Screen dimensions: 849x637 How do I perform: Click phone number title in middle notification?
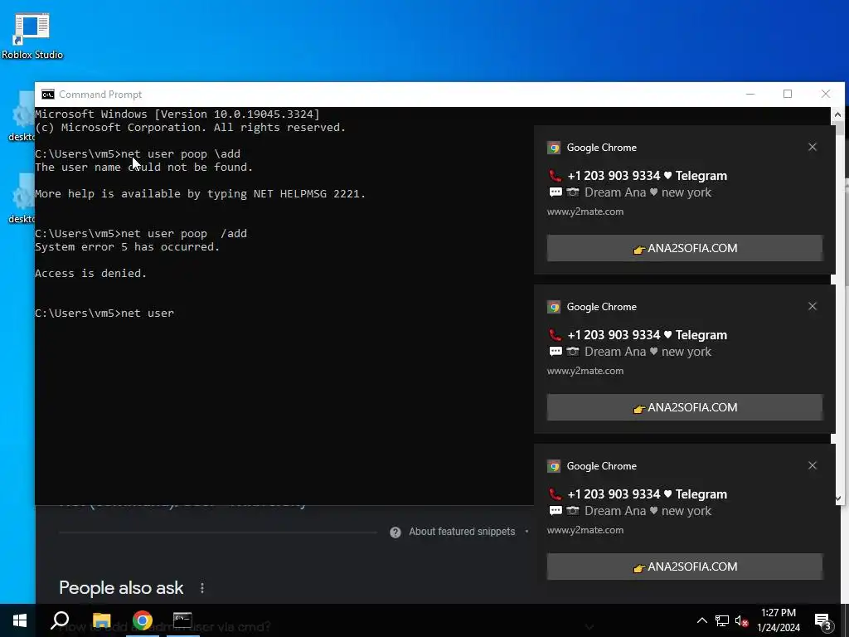coord(638,335)
